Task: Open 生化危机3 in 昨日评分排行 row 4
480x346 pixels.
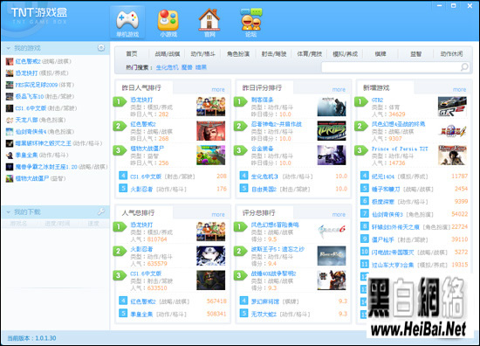Action: tap(264, 176)
